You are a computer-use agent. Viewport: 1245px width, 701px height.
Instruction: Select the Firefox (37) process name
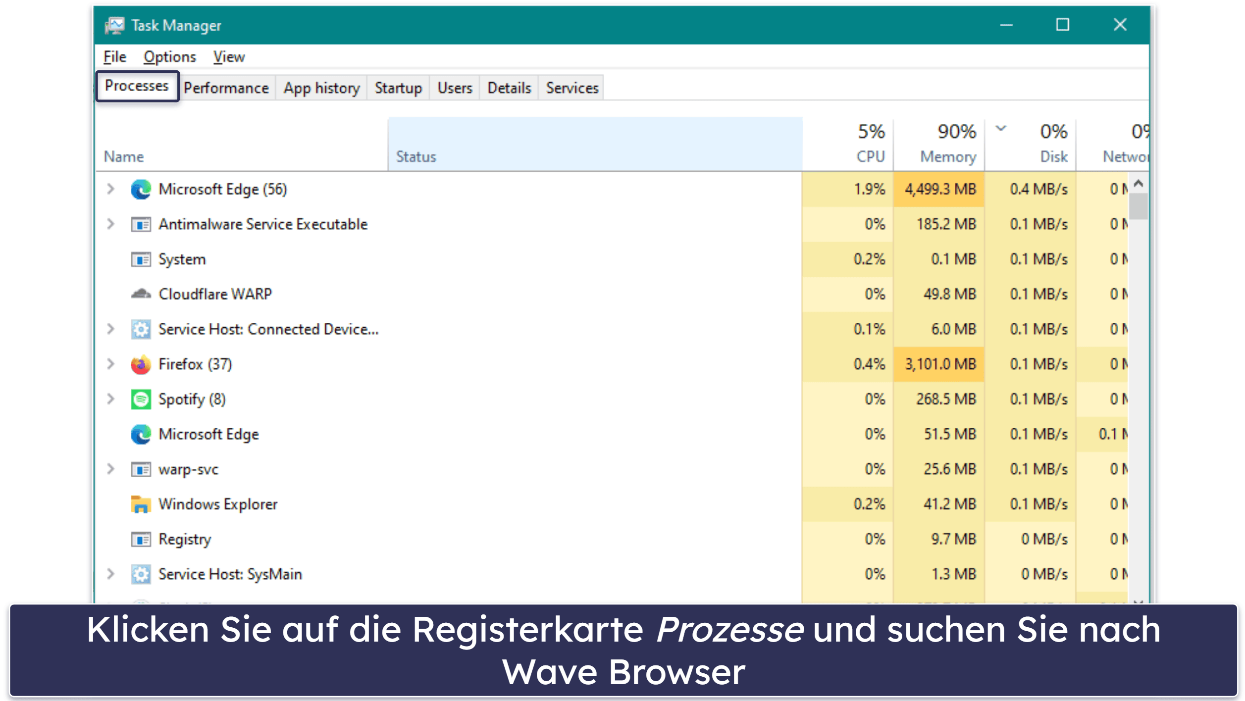pos(195,364)
